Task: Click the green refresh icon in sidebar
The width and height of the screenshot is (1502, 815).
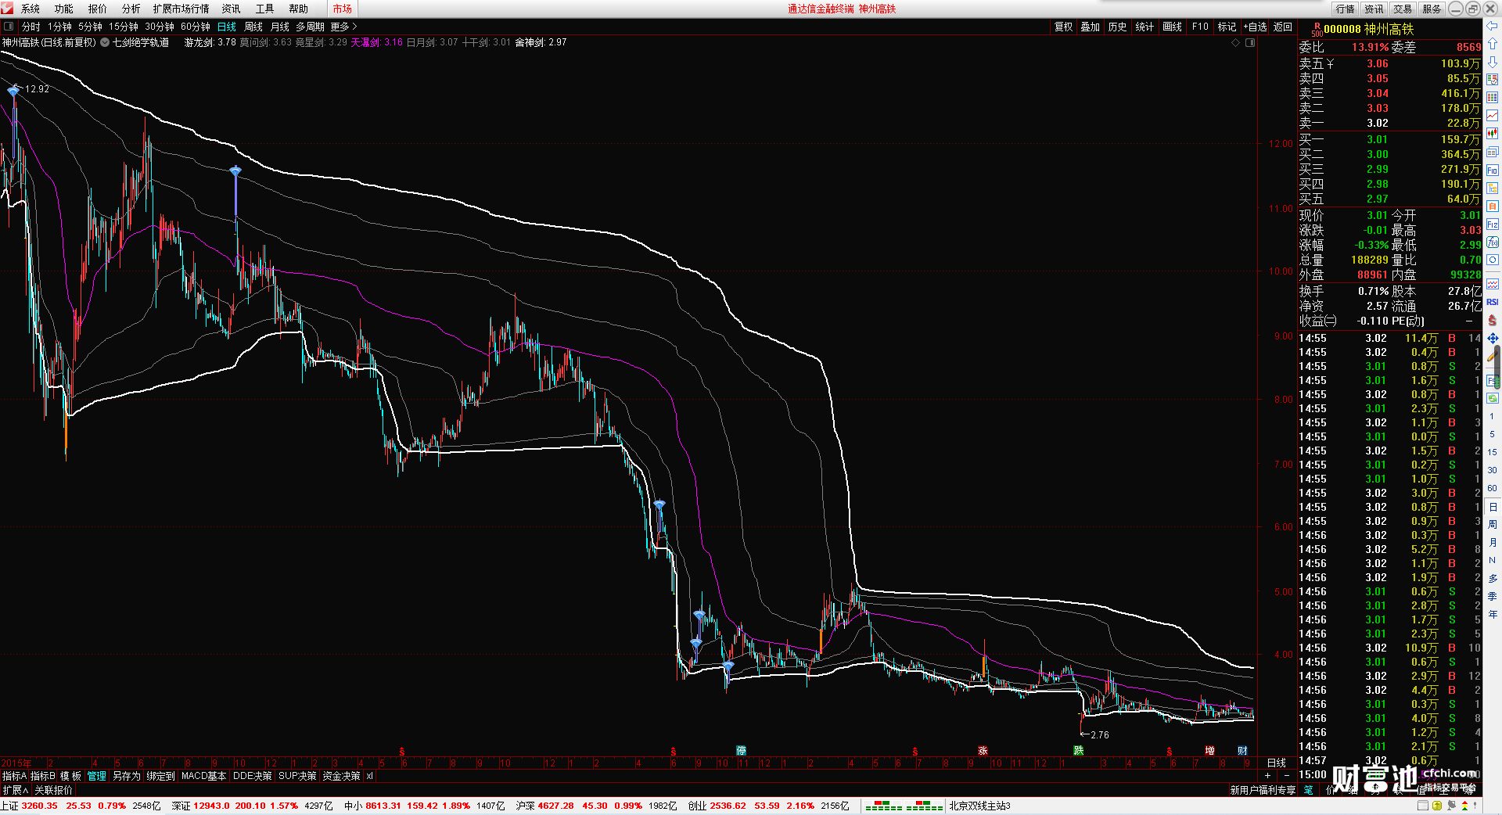Action: click(x=1493, y=398)
